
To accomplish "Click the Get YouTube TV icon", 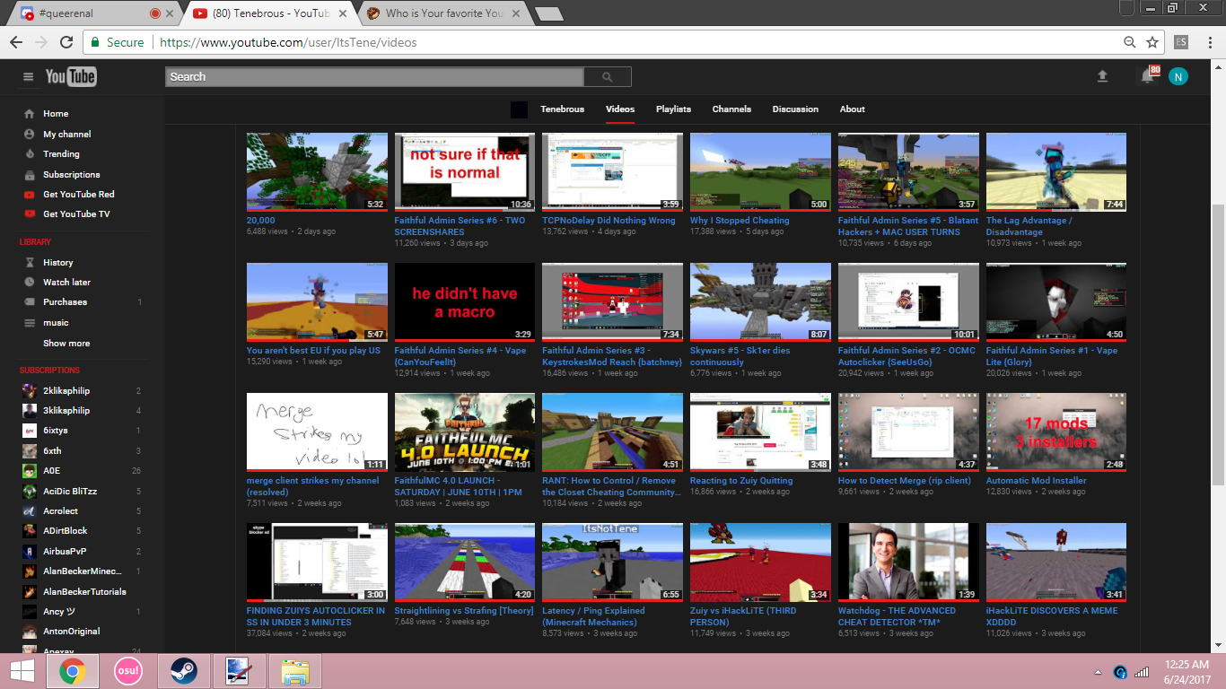I will [x=30, y=214].
